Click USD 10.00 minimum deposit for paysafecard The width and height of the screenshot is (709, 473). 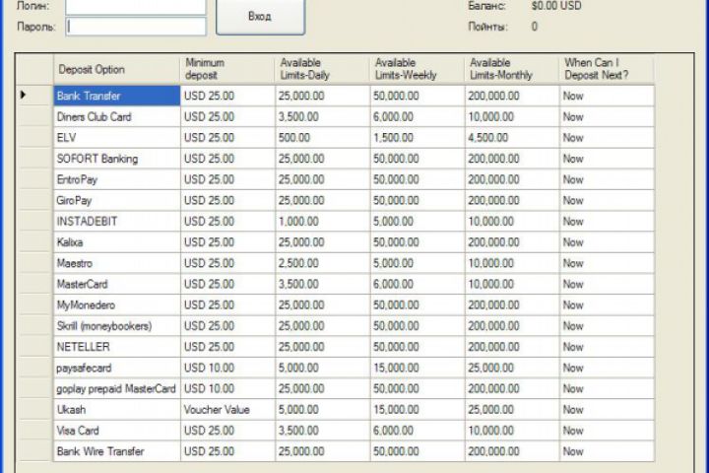(x=227, y=368)
